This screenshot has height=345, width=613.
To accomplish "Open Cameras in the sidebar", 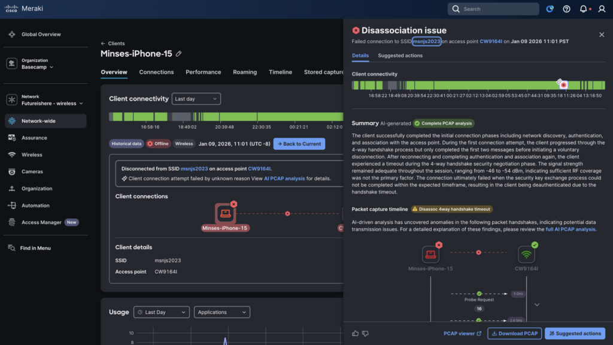I will pyautogui.click(x=32, y=172).
